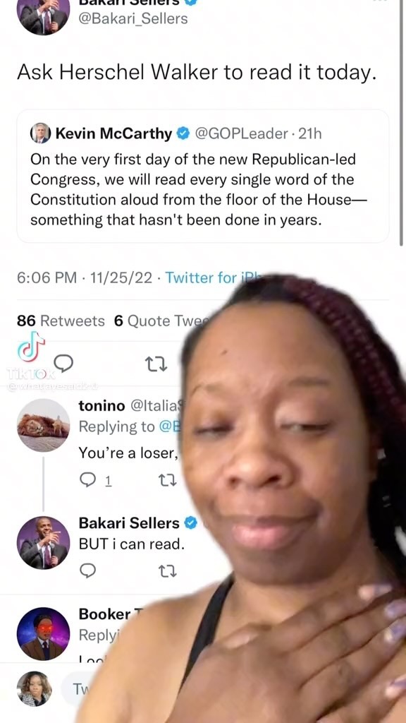Tap the reply icon under main tweet
This screenshot has width=406, height=723.
(x=66, y=364)
